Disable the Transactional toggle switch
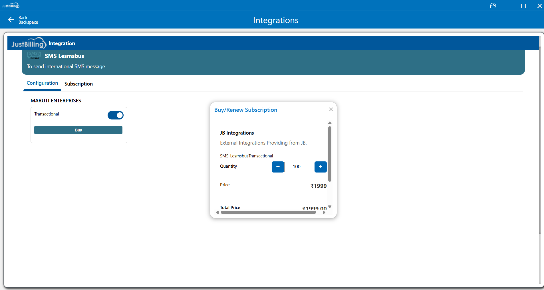 tap(115, 115)
